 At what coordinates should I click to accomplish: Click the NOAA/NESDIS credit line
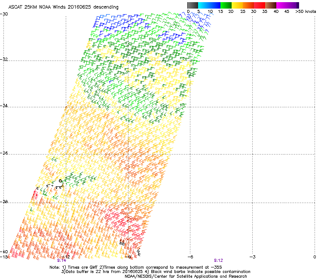coord(186,276)
